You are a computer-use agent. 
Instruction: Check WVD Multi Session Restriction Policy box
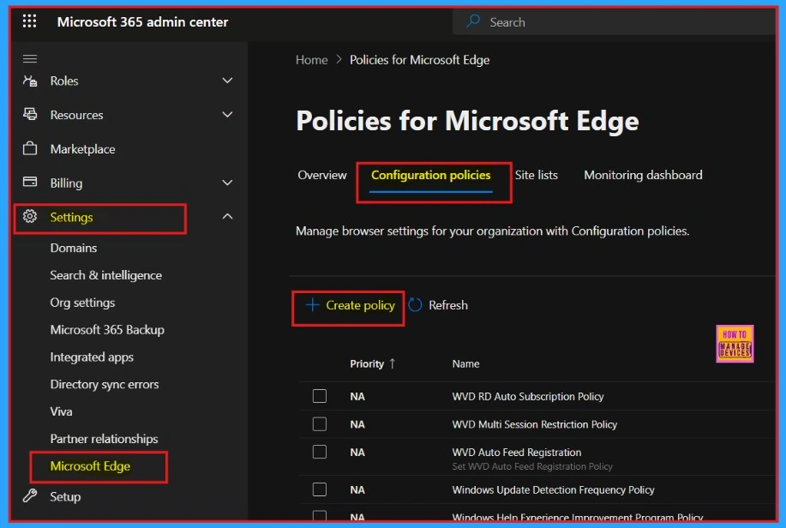[320, 424]
